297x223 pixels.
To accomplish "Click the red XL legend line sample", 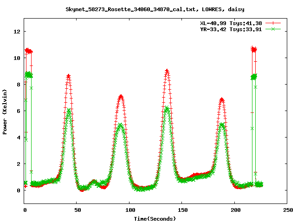I will point(273,23).
